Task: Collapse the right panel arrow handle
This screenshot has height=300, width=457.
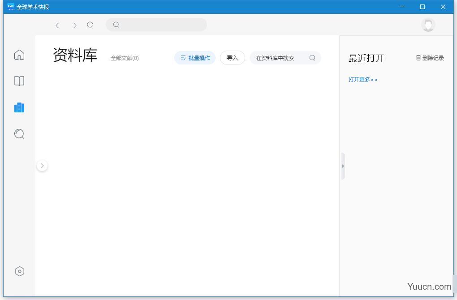Action: [343, 166]
